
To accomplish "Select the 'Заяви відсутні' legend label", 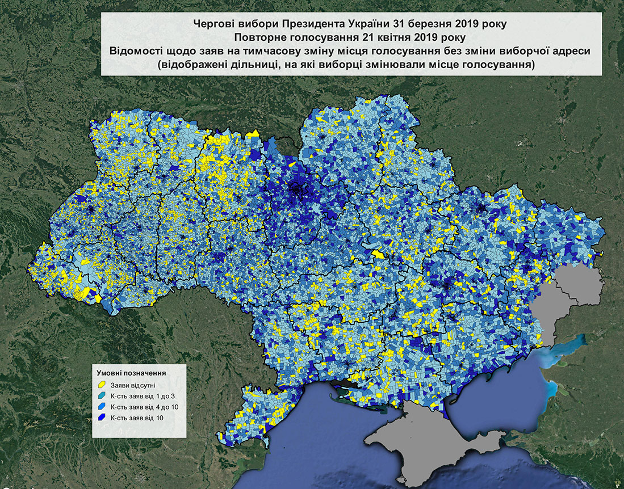I will [x=133, y=385].
